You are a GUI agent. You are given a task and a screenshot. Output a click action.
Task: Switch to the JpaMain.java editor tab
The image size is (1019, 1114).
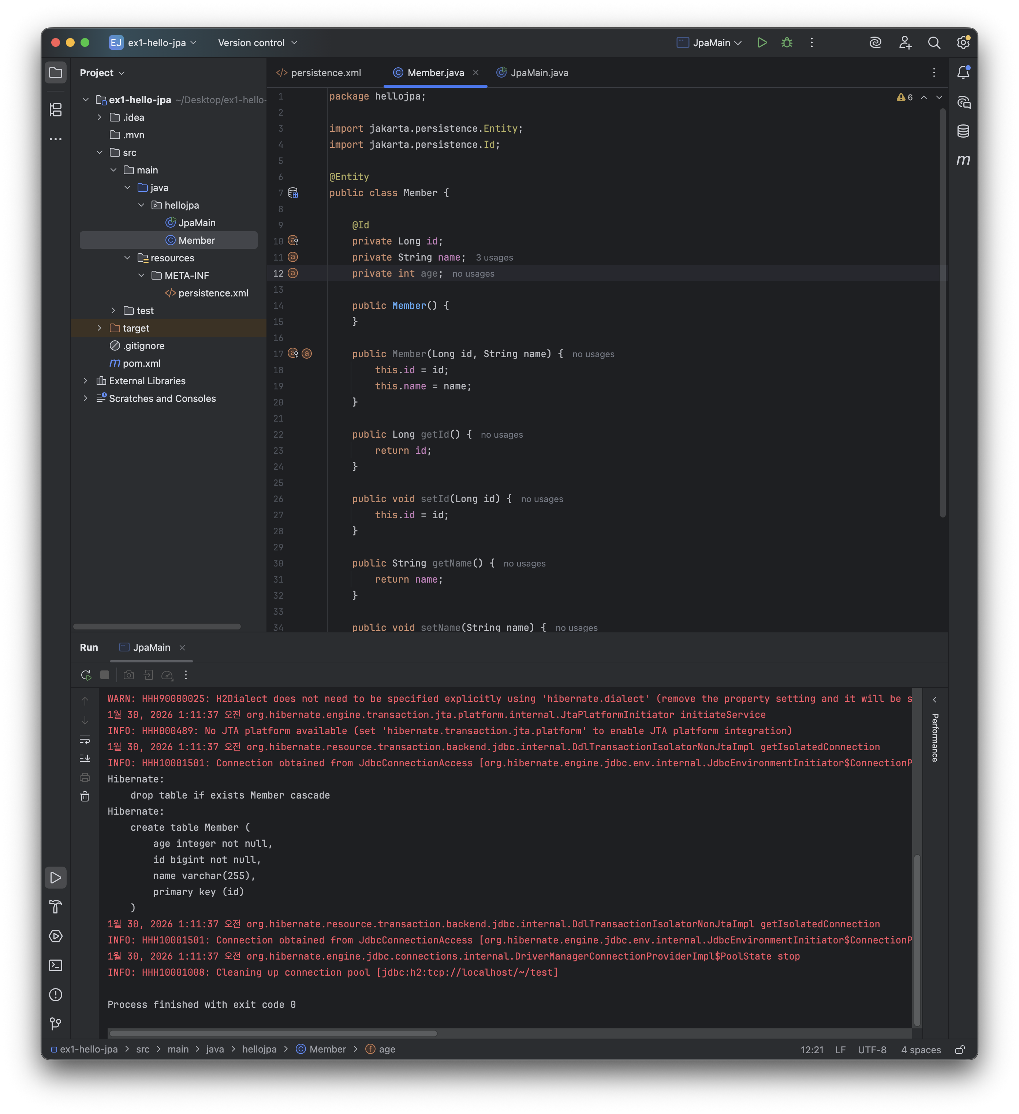tap(533, 73)
